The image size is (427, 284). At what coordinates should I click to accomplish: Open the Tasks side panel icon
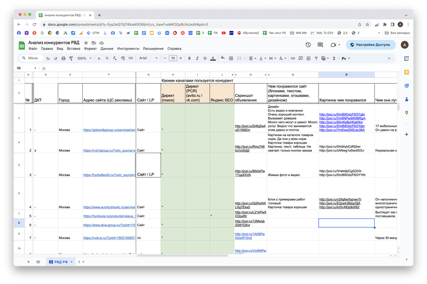407,85
